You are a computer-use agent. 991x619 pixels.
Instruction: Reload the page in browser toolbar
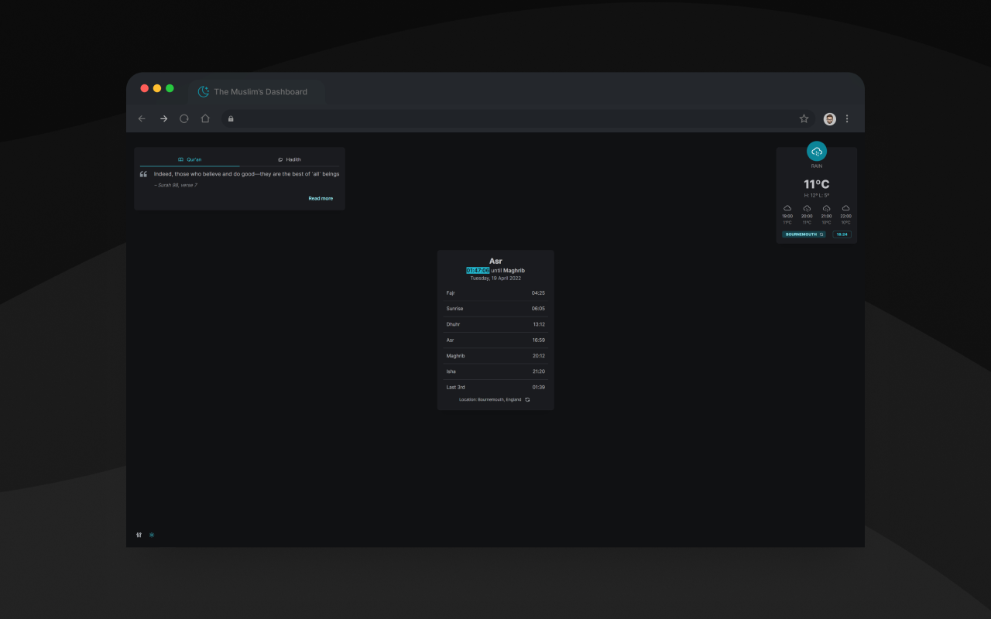pyautogui.click(x=184, y=118)
